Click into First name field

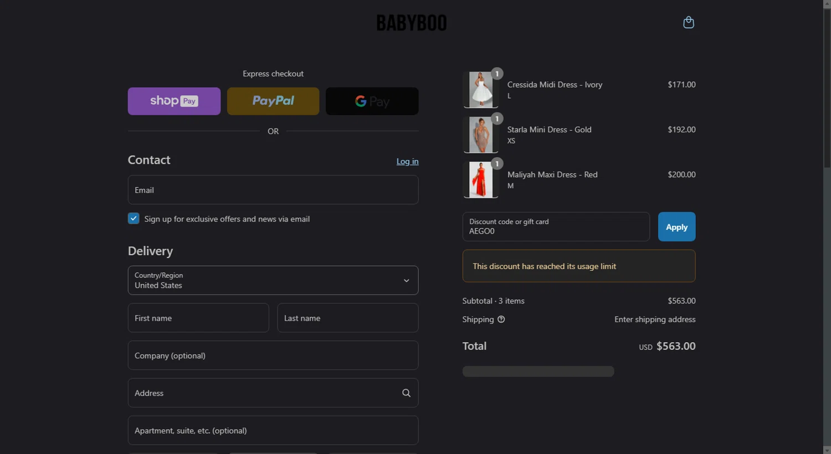(x=198, y=318)
